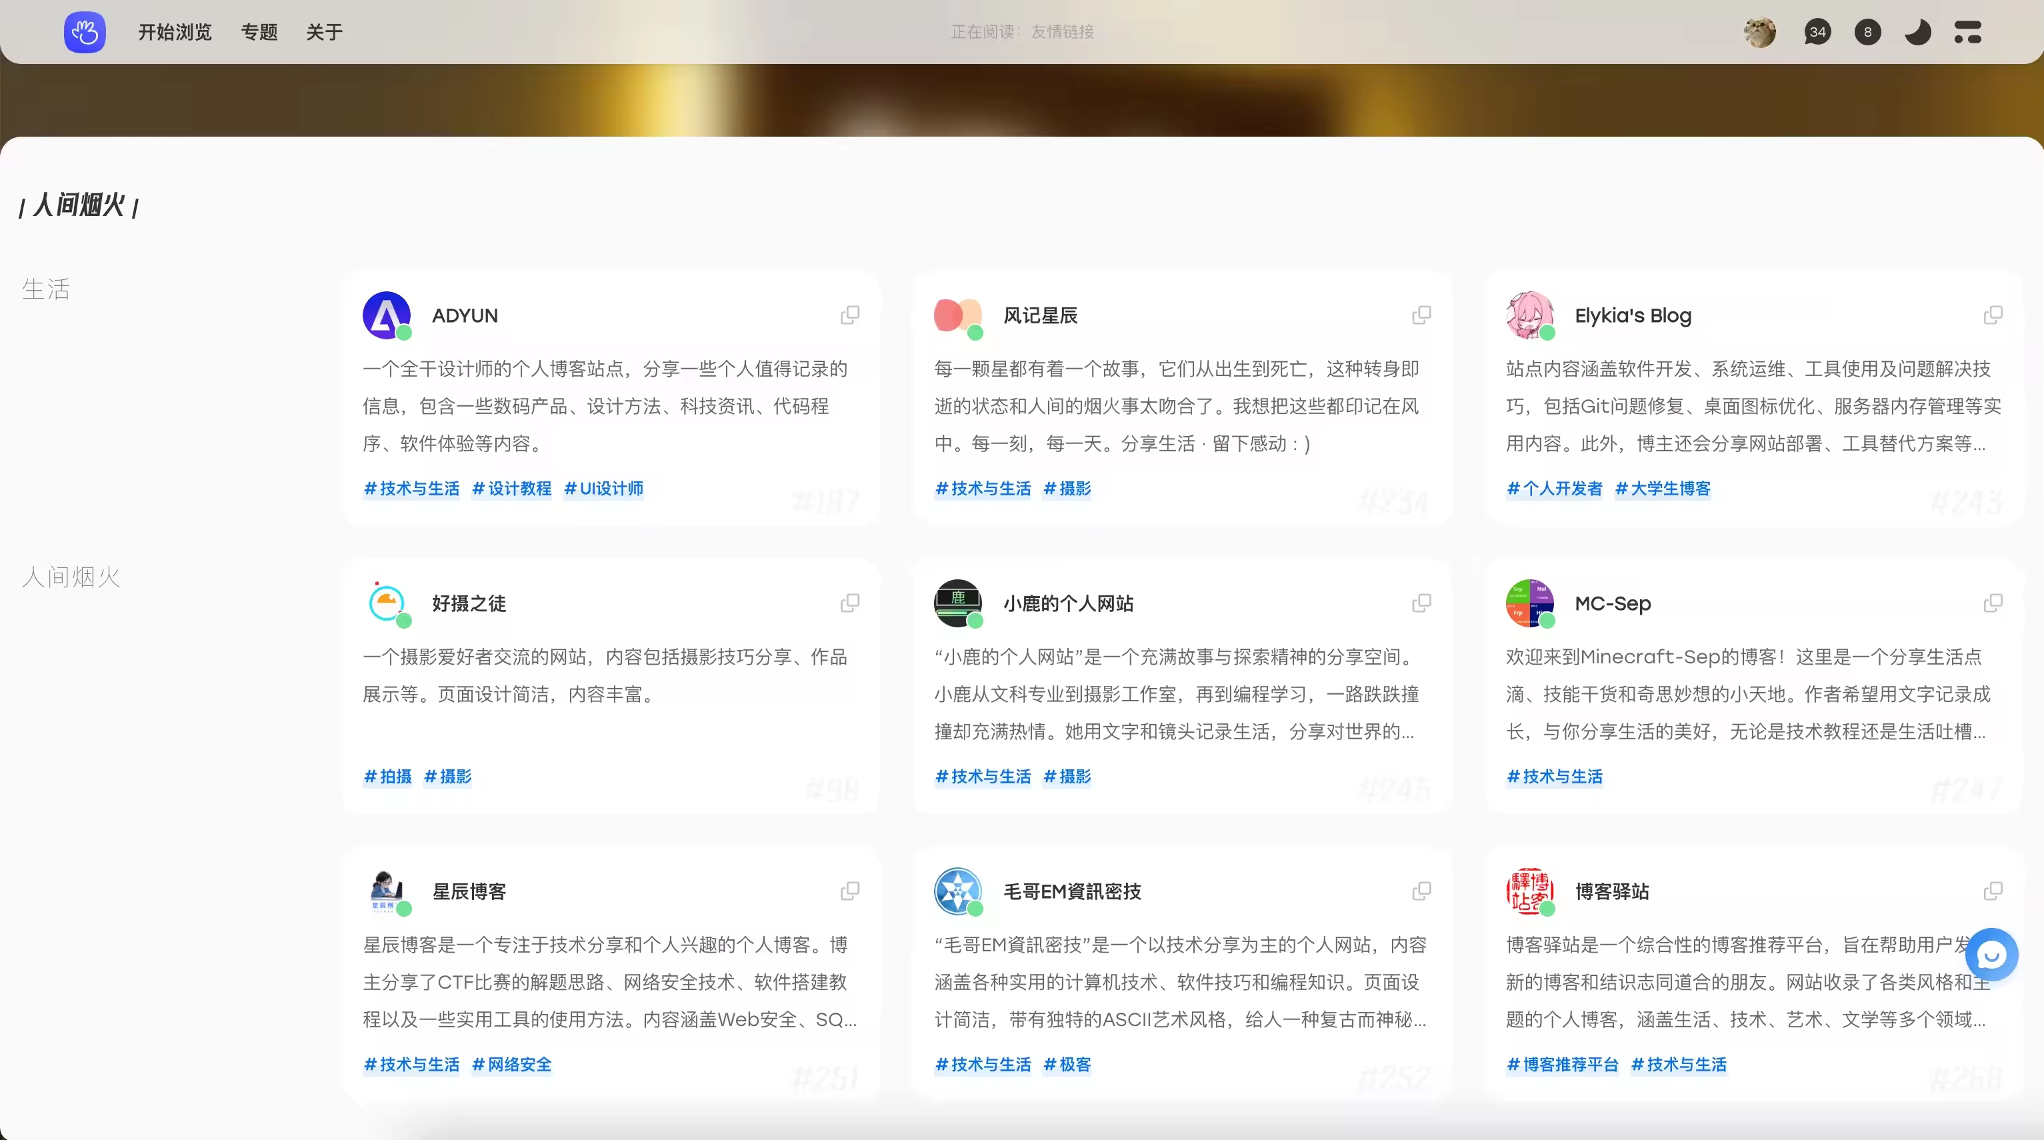Copy link icon on MC-Sep card

coord(1993,603)
